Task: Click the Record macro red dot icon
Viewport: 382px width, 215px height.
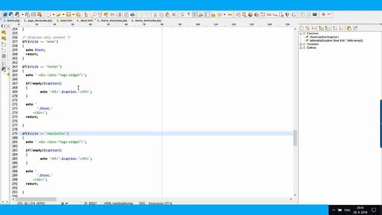Action: click(324, 14)
